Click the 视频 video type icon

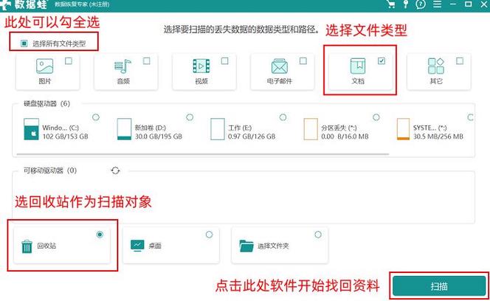pyautogui.click(x=201, y=66)
